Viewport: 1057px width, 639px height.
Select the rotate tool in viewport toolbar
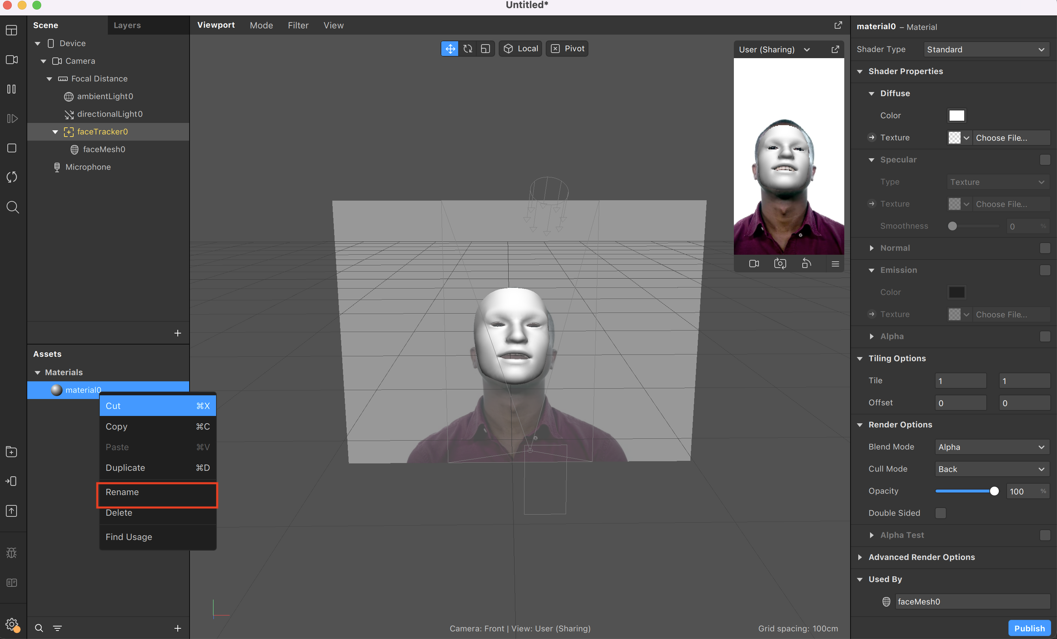coord(467,49)
